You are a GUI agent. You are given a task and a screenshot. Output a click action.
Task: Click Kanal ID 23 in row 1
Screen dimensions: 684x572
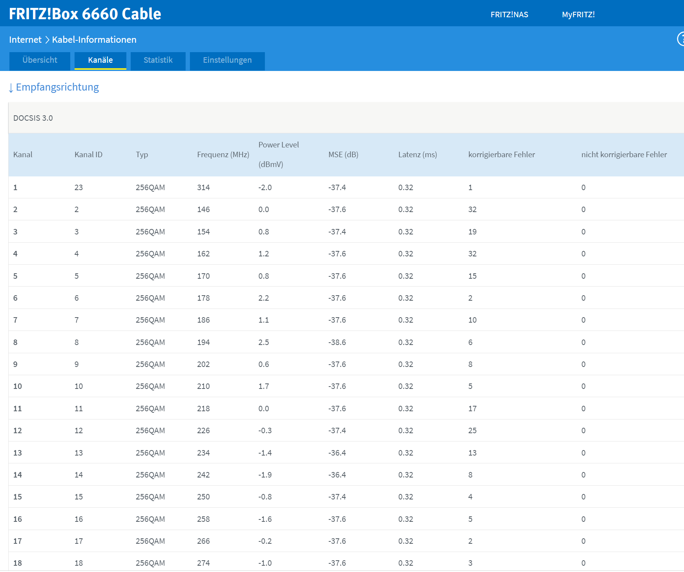78,187
